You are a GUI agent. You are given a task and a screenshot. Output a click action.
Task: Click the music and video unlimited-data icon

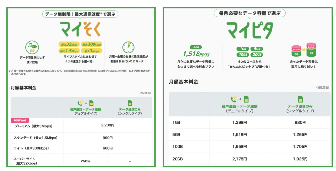(32, 47)
